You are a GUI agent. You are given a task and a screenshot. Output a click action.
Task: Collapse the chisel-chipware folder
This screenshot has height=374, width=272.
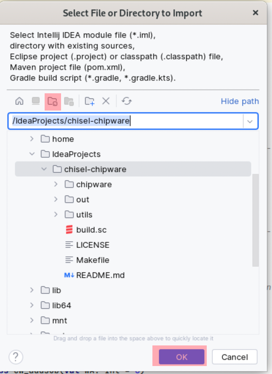[x=44, y=169]
